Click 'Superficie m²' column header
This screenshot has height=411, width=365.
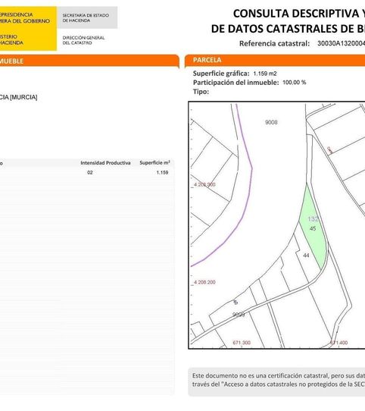[x=154, y=162]
